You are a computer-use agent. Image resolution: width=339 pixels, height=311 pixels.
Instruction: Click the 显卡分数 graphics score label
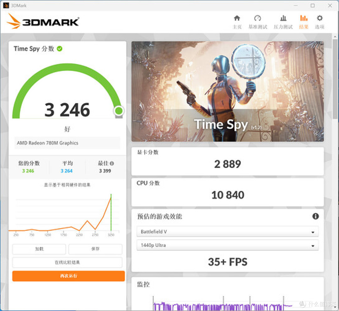148,153
